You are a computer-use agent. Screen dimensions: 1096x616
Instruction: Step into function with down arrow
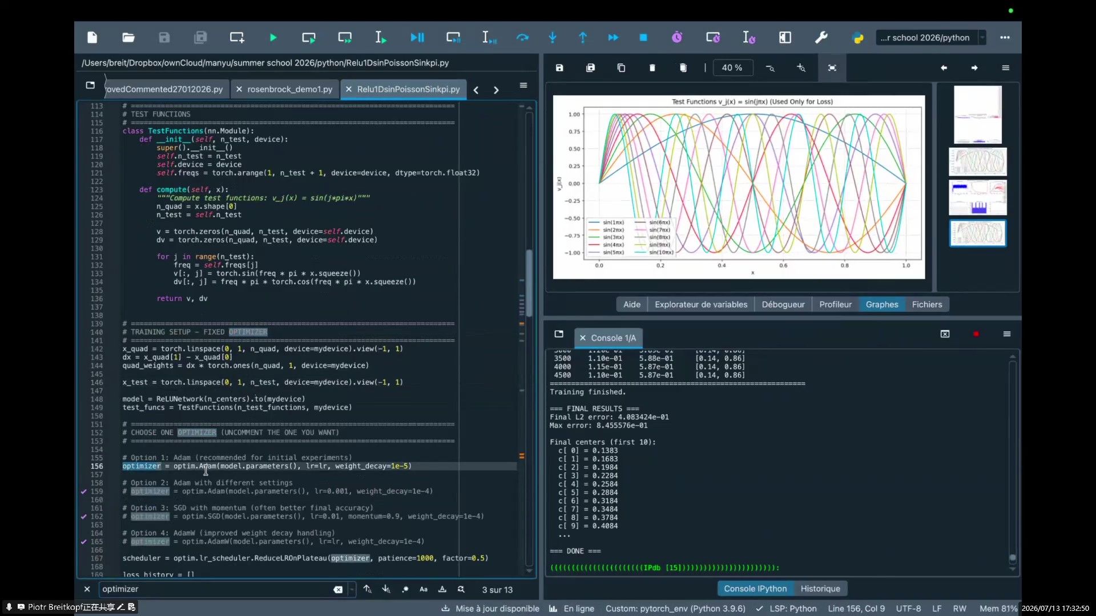click(x=553, y=38)
